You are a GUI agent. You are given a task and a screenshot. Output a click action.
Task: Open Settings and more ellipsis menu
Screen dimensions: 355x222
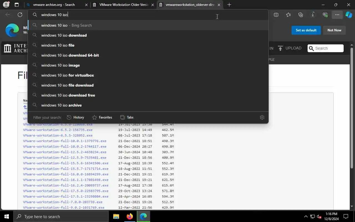tap(337, 15)
